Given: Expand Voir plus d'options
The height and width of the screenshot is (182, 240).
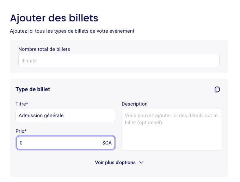Looking at the screenshot, I should (119, 162).
